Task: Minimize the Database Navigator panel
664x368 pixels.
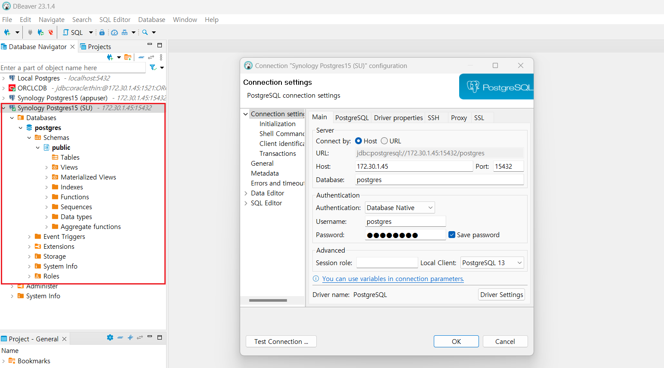Action: coord(150,45)
